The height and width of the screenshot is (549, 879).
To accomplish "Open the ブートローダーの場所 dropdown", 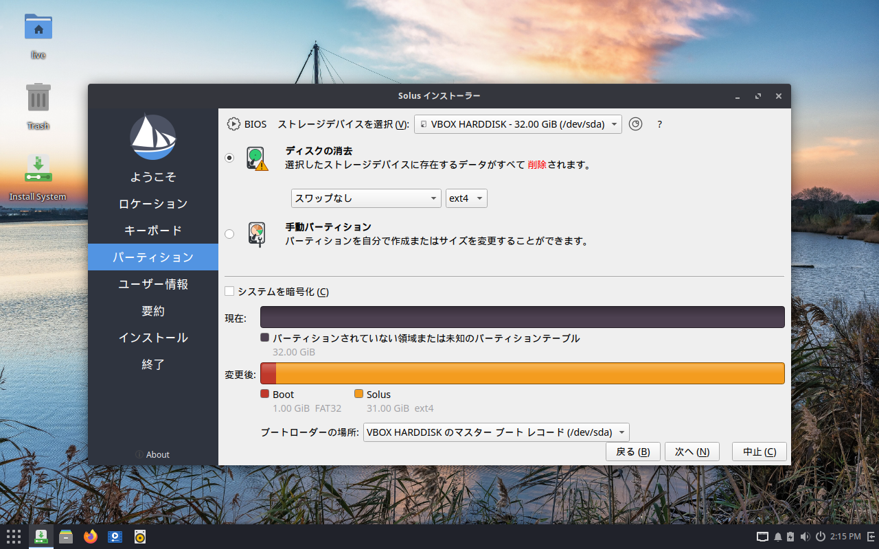I will (496, 432).
